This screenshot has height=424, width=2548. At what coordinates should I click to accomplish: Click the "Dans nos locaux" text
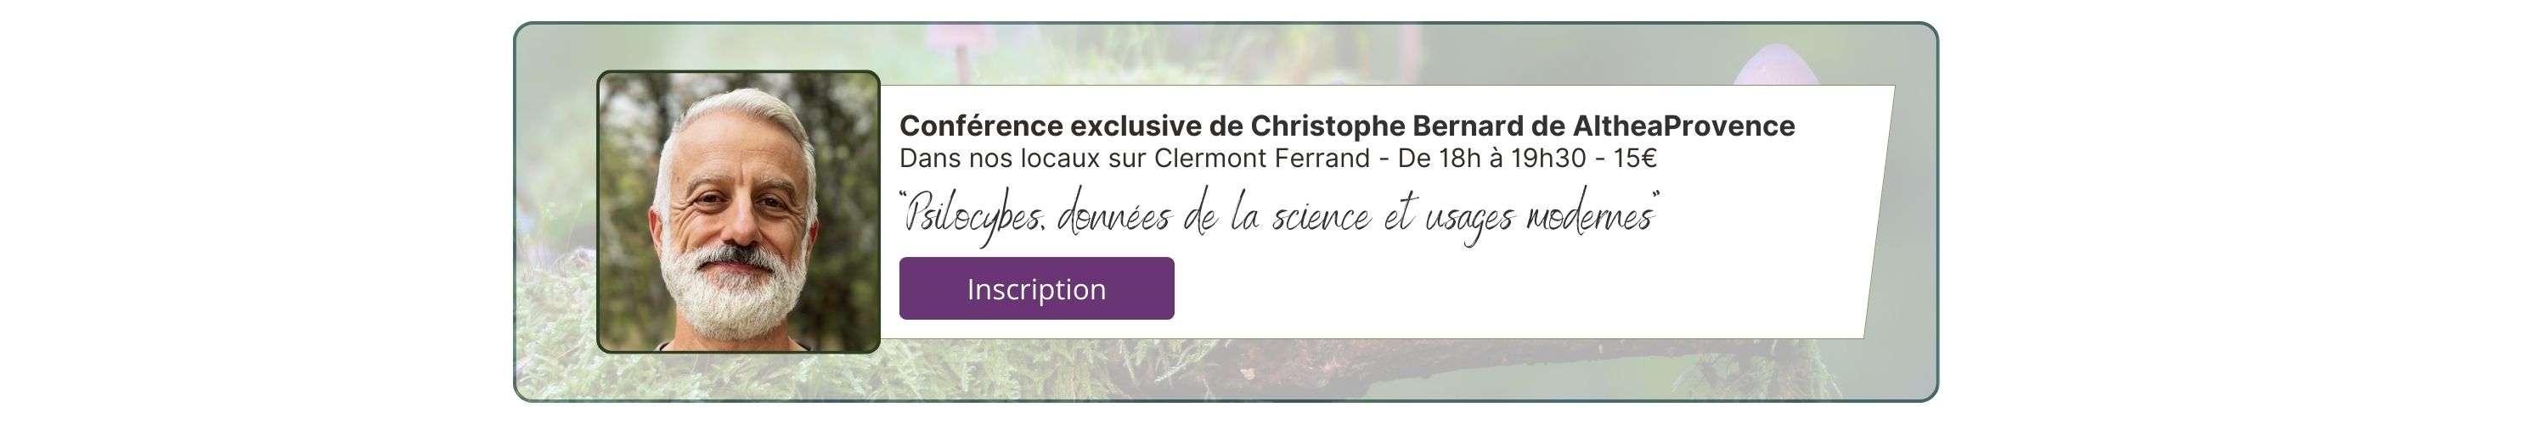[x=986, y=159]
